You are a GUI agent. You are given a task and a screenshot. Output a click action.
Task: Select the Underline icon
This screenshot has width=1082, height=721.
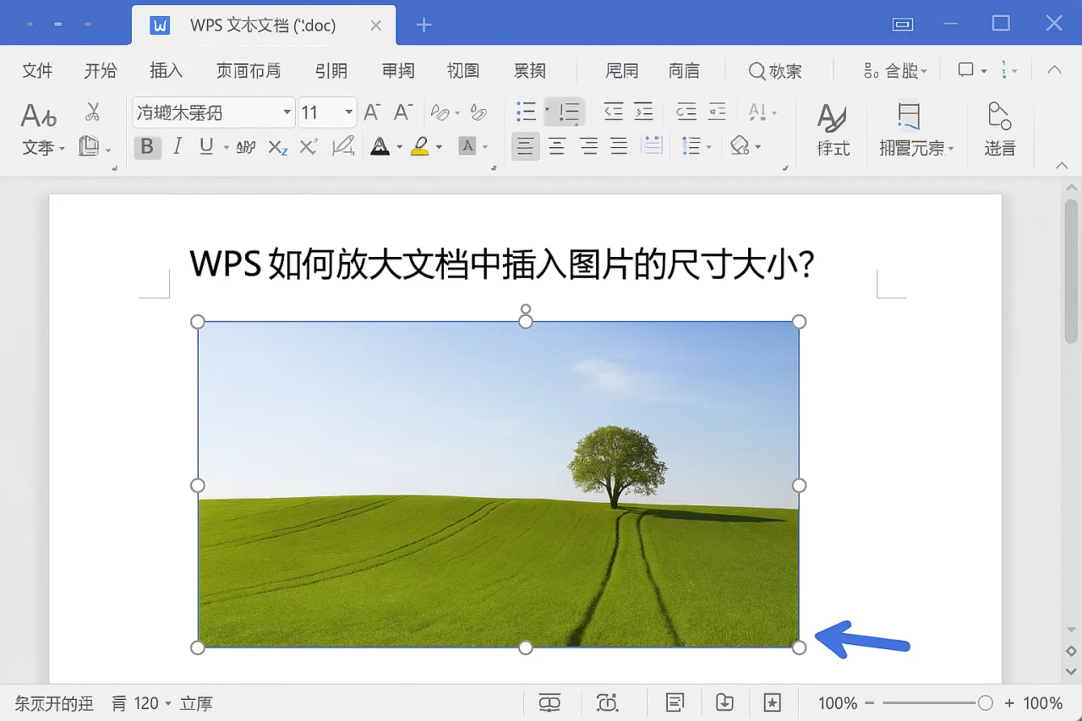(x=209, y=146)
